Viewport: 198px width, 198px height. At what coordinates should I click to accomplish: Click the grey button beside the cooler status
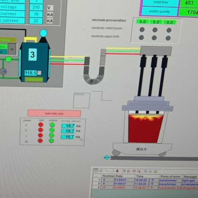point(12,49)
